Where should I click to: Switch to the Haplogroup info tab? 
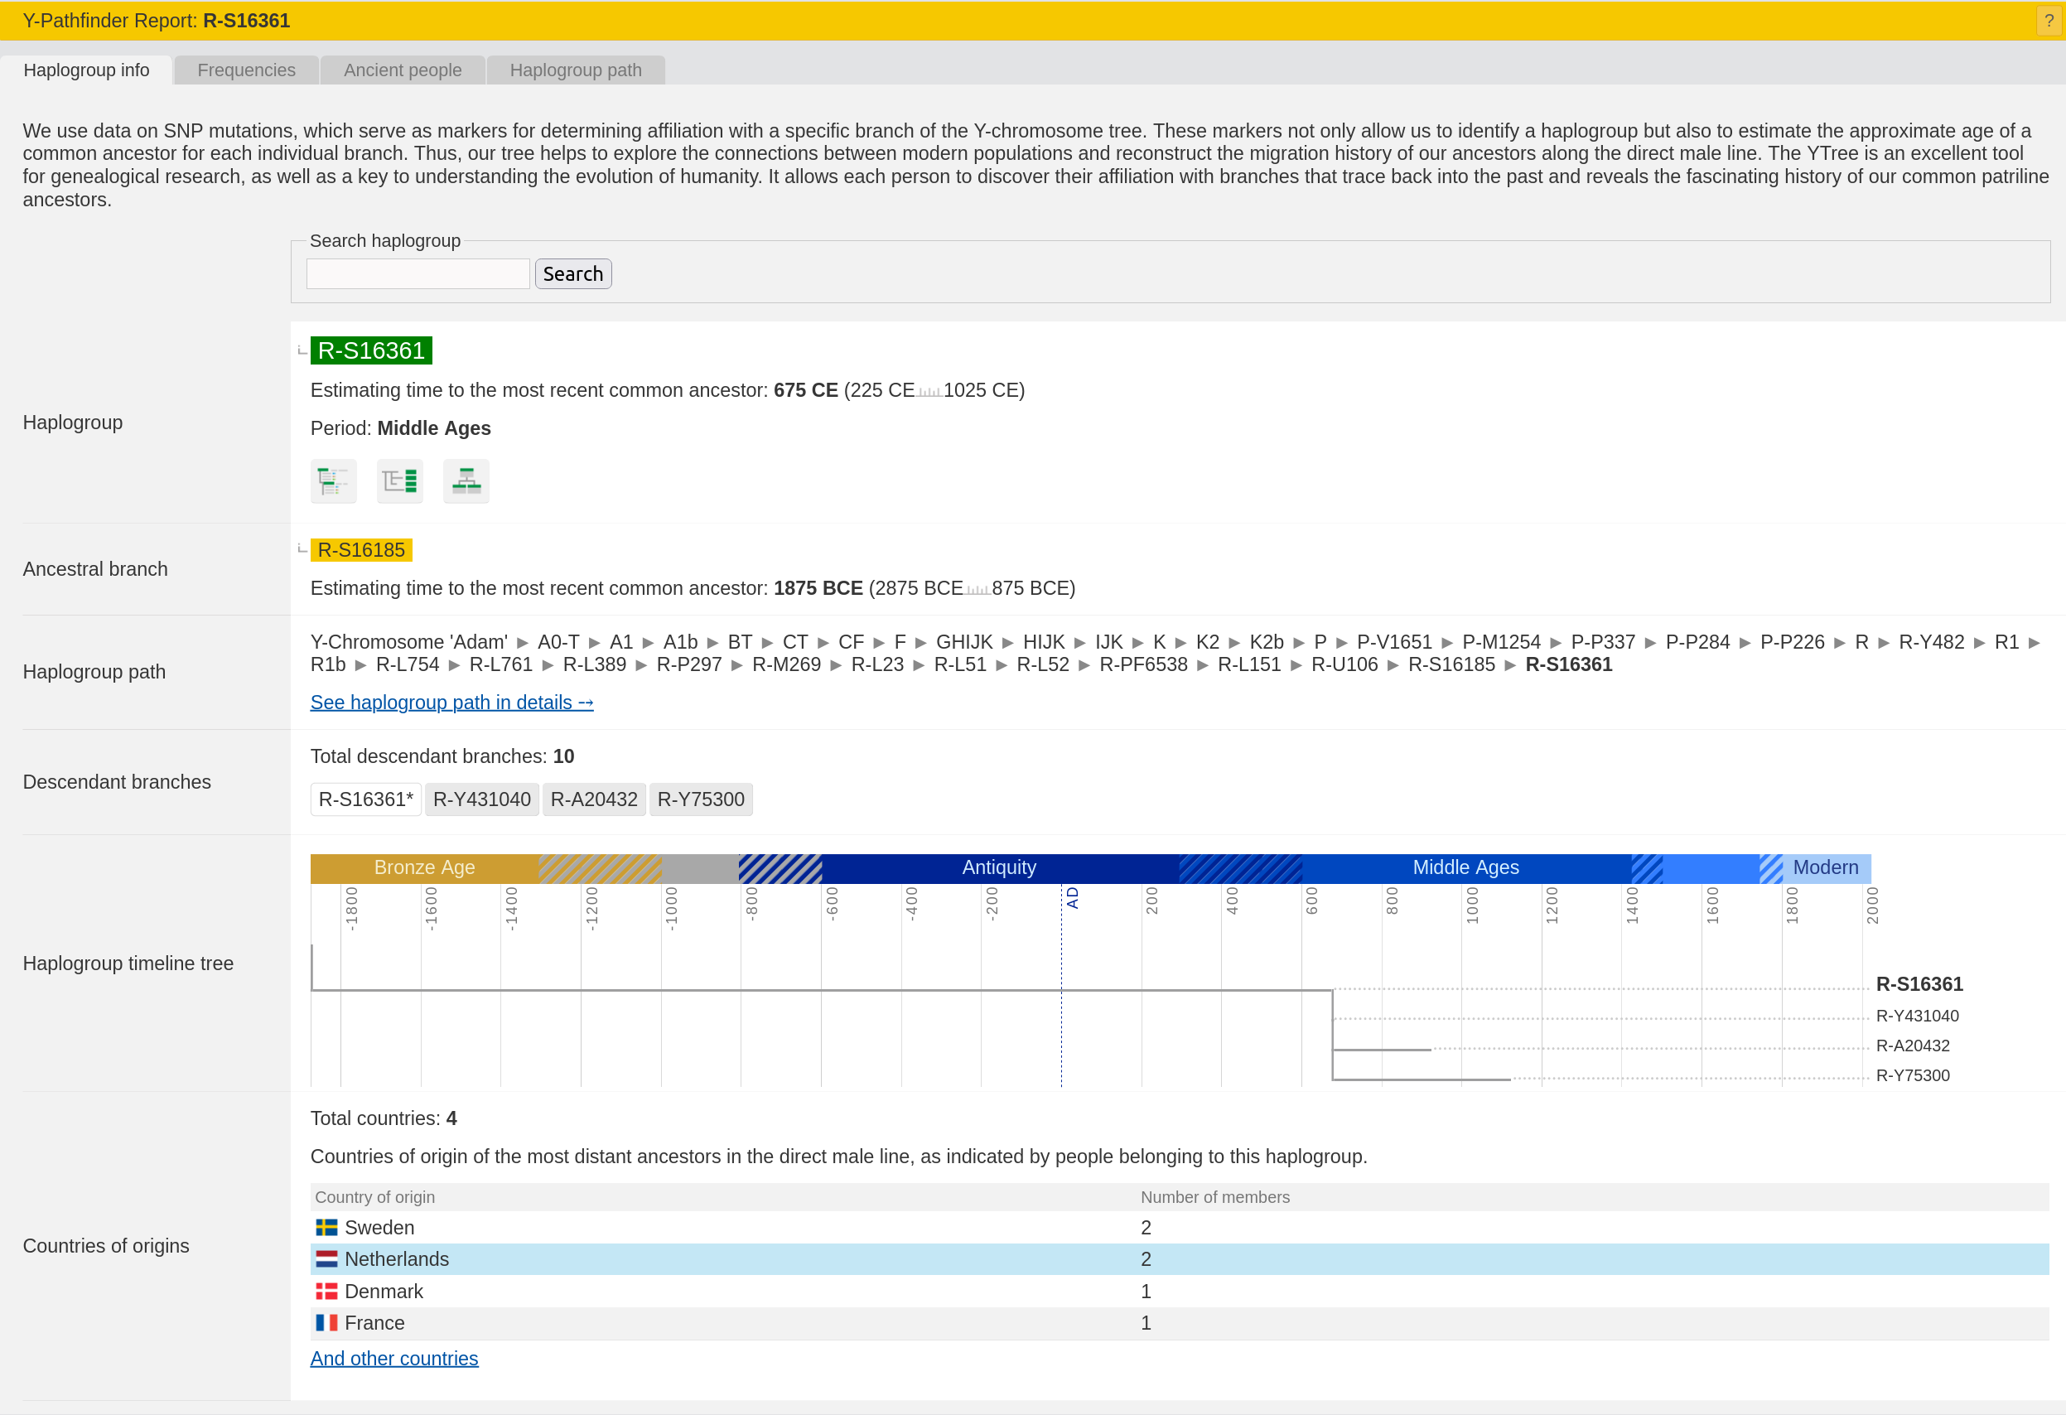(x=86, y=70)
